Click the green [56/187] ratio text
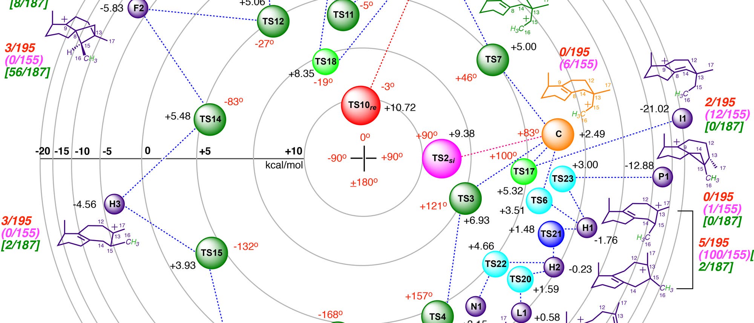This screenshot has height=323, width=754. [27, 72]
